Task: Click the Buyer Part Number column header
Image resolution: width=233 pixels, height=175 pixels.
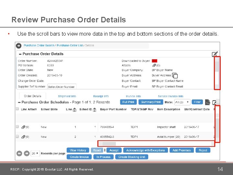Action: click(113, 110)
